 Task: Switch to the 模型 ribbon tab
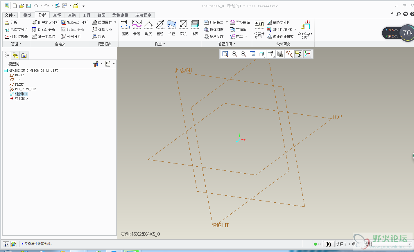27,15
